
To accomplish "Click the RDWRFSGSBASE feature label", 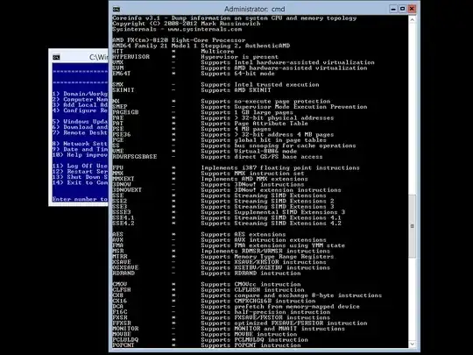I will point(134,157).
